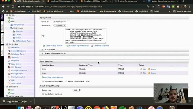Open DS Scheduled Tasks

coord(24,41)
